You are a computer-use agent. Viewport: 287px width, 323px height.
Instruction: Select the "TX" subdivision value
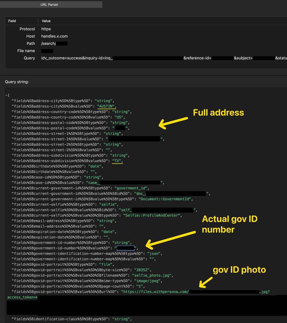point(117,161)
